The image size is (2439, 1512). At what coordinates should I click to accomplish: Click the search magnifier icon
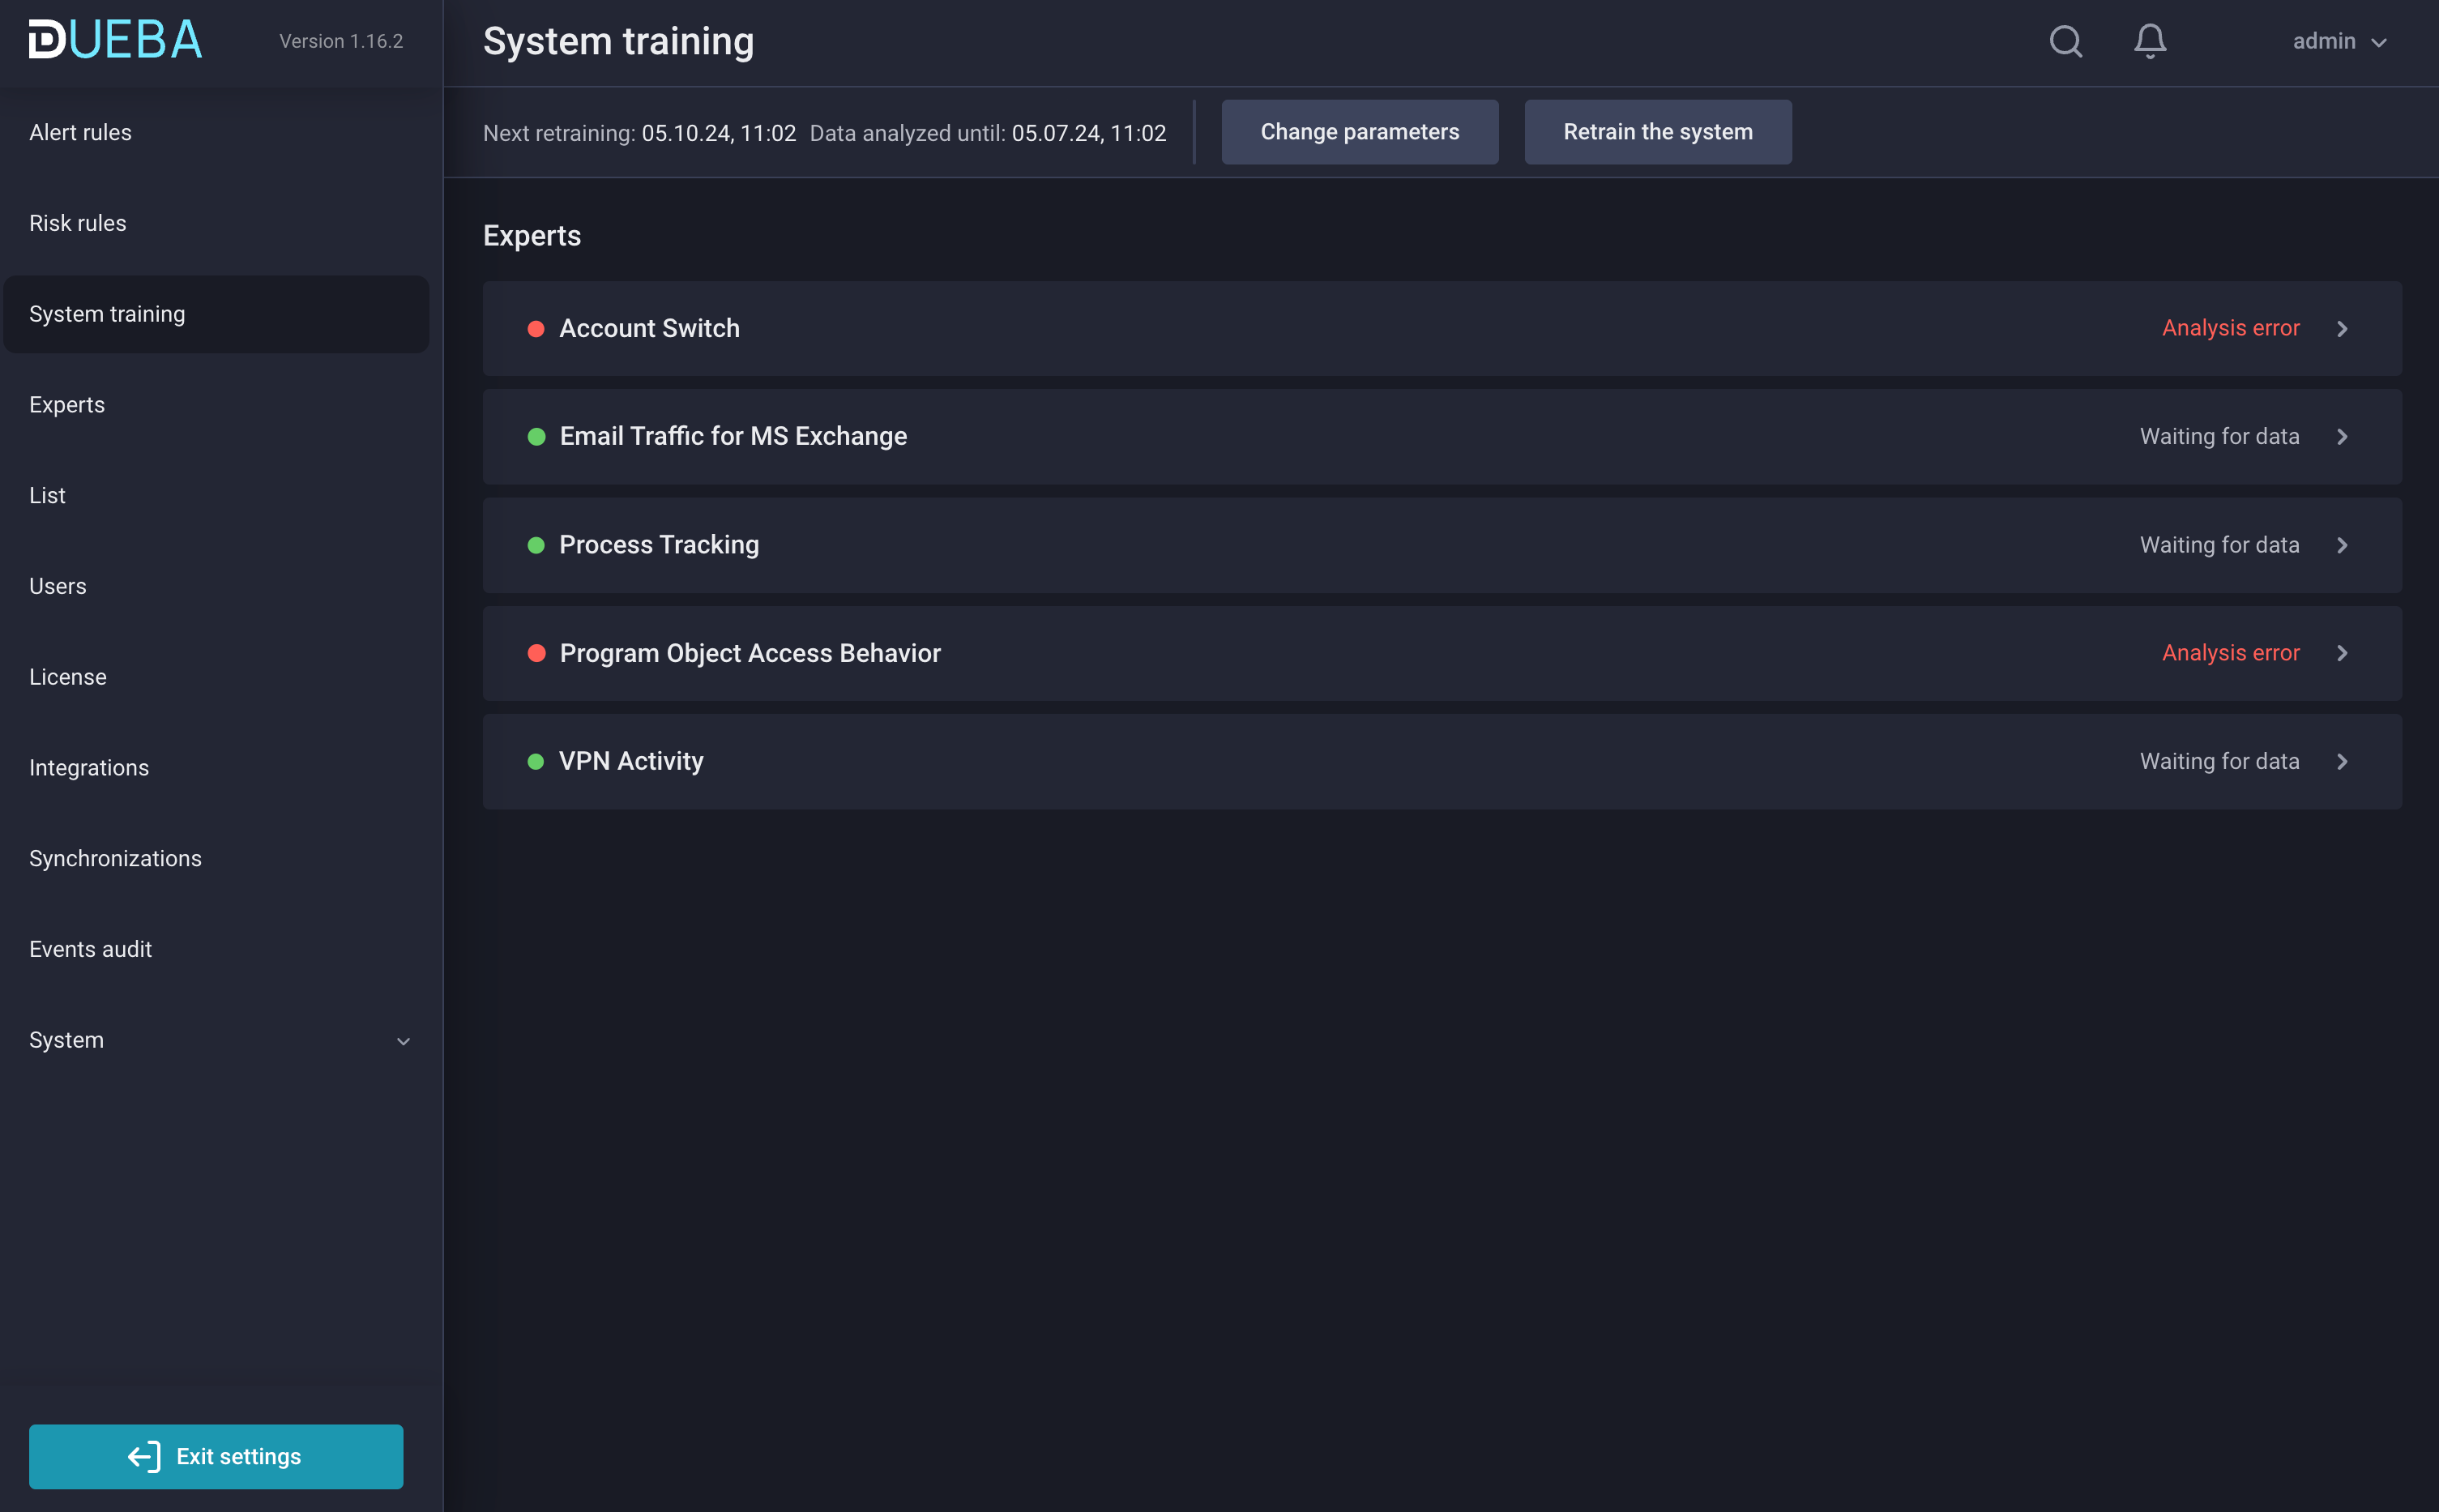[x=2065, y=41]
